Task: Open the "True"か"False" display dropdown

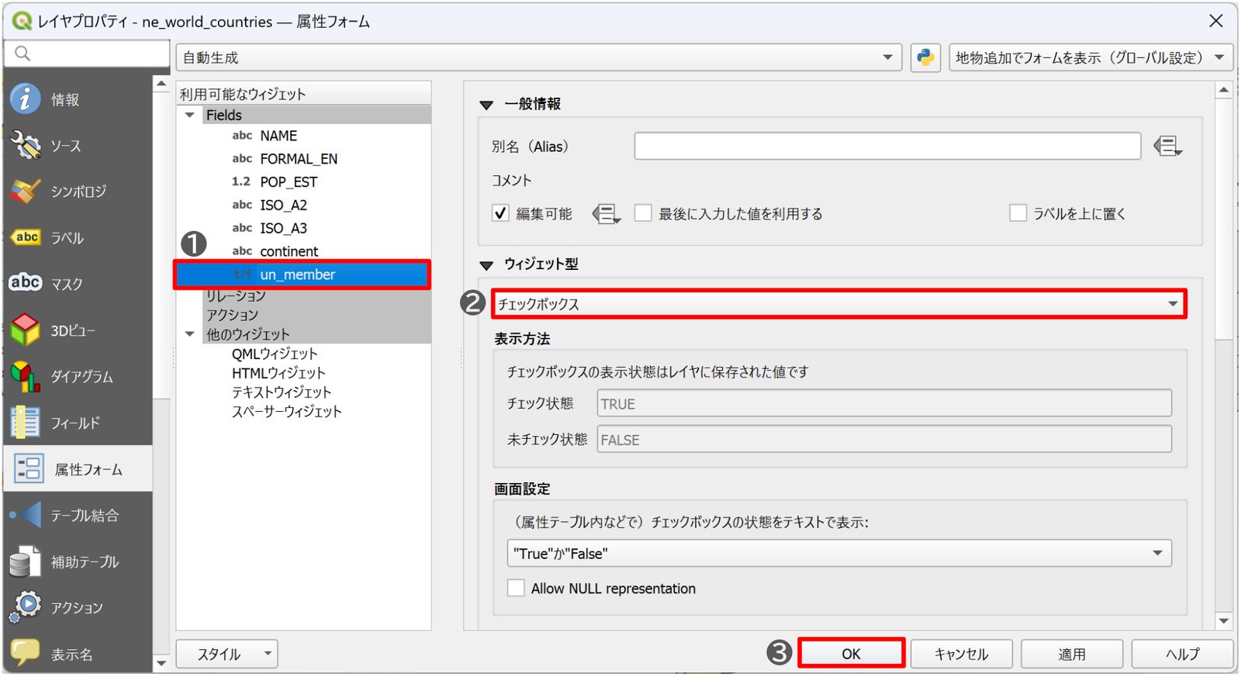Action: tap(839, 553)
